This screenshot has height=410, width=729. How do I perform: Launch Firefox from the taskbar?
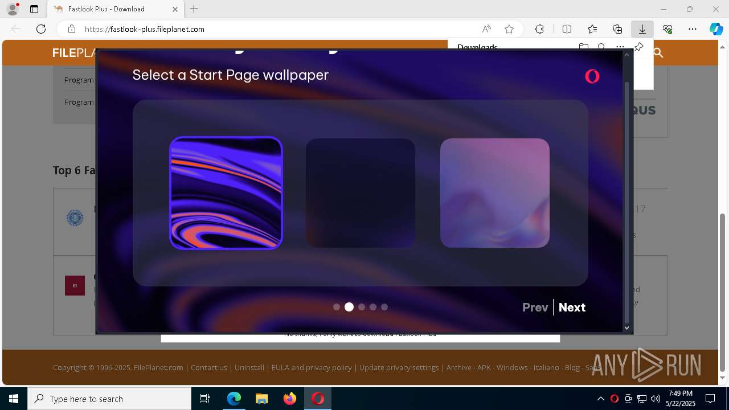[289, 399]
